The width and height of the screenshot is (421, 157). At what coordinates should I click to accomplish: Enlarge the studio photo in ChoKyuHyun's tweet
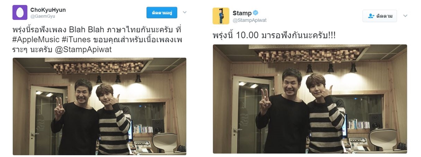pos(100,106)
